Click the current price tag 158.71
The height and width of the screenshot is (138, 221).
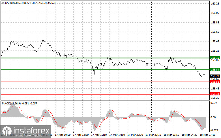(215, 76)
